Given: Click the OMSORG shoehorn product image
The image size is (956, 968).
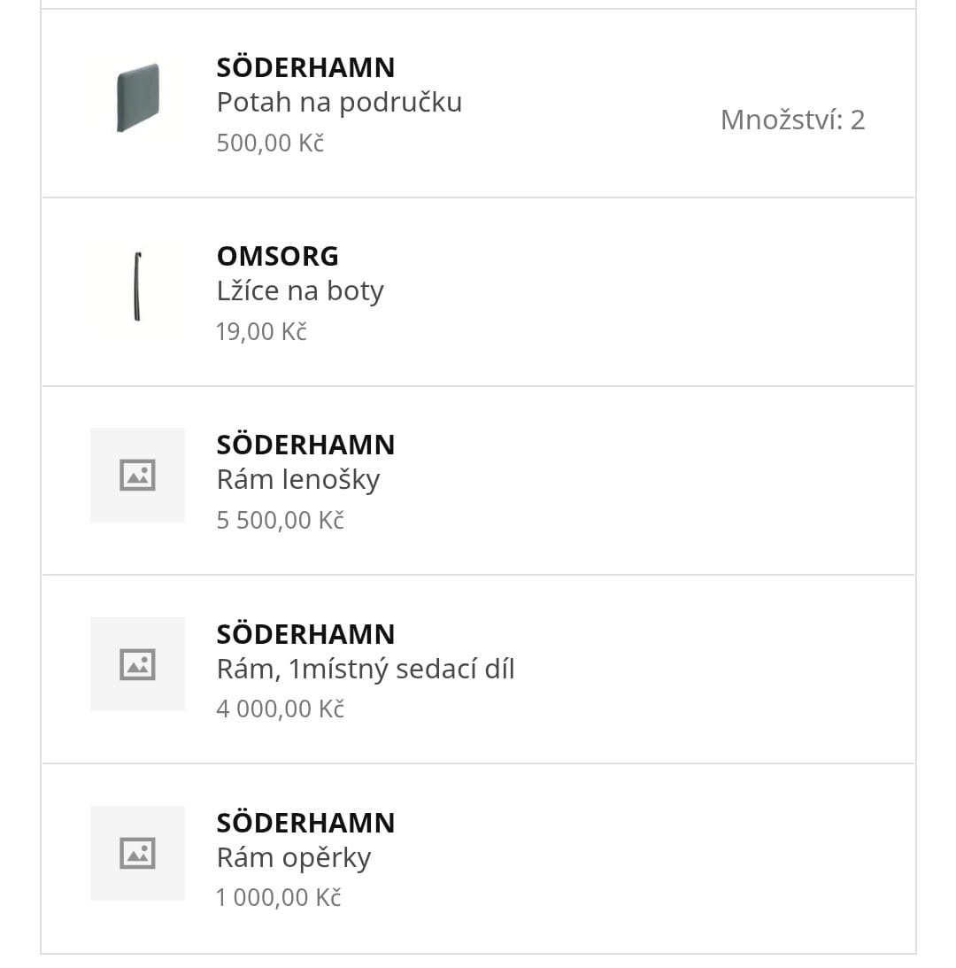Looking at the screenshot, I should 137,286.
